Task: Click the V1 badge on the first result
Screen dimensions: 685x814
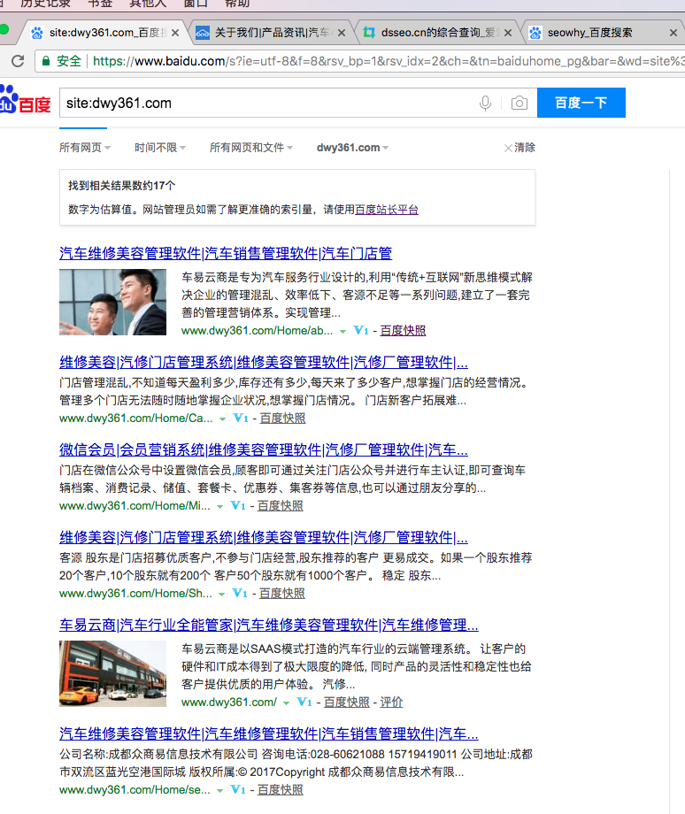Action: point(359,330)
